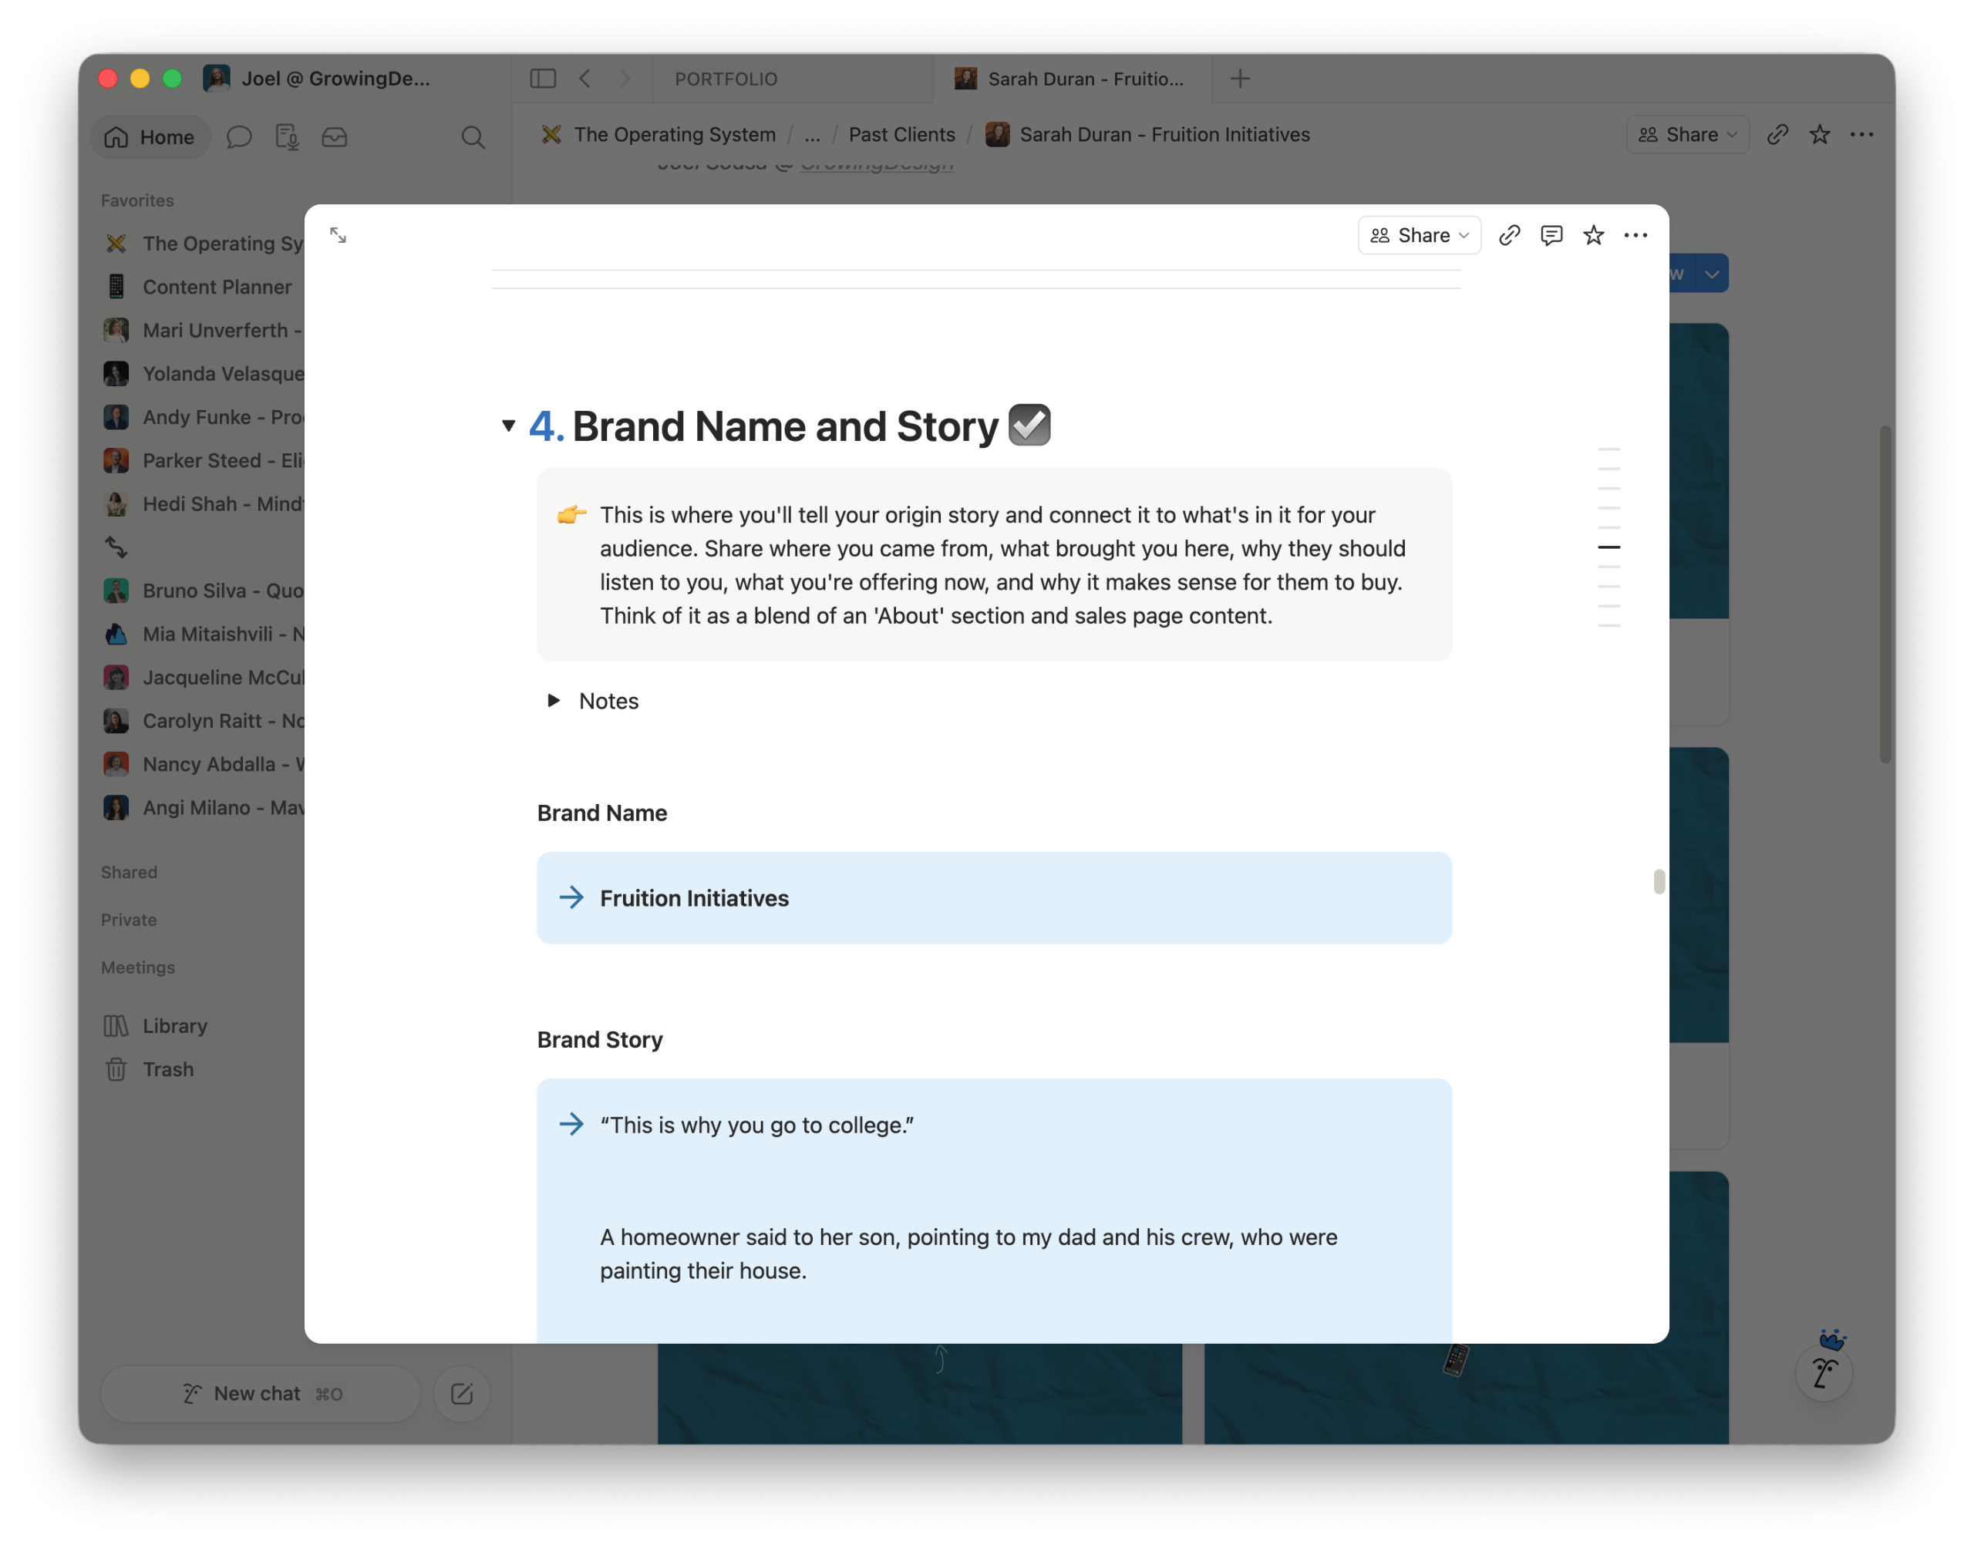This screenshot has width=1974, height=1548.
Task: Click the blue dropdown chevron behind modal
Action: pos(1712,274)
